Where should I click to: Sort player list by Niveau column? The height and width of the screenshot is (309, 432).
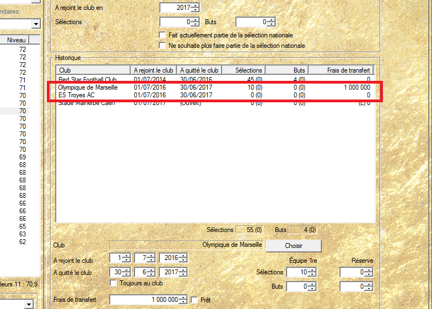tap(14, 40)
